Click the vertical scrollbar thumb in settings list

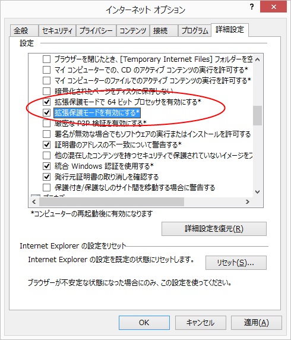(257, 115)
